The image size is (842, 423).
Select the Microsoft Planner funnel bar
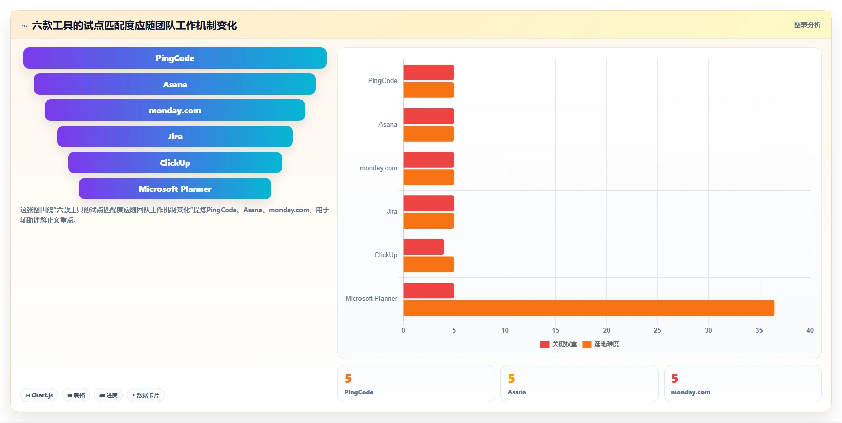pos(175,189)
